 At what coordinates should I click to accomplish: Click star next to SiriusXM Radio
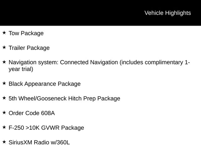tap(4, 142)
